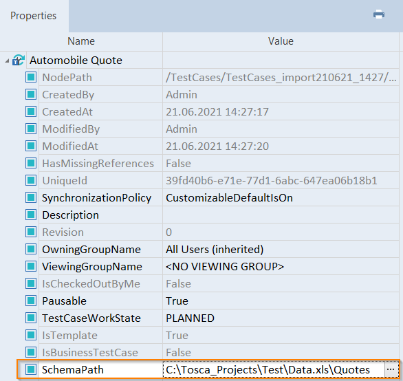Viewport: 403px width, 381px height.
Task: Click the Name column header
Action: (81, 41)
